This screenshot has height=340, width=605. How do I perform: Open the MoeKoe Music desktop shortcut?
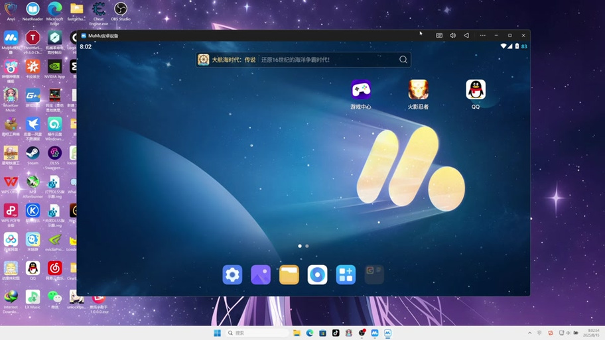click(x=11, y=99)
